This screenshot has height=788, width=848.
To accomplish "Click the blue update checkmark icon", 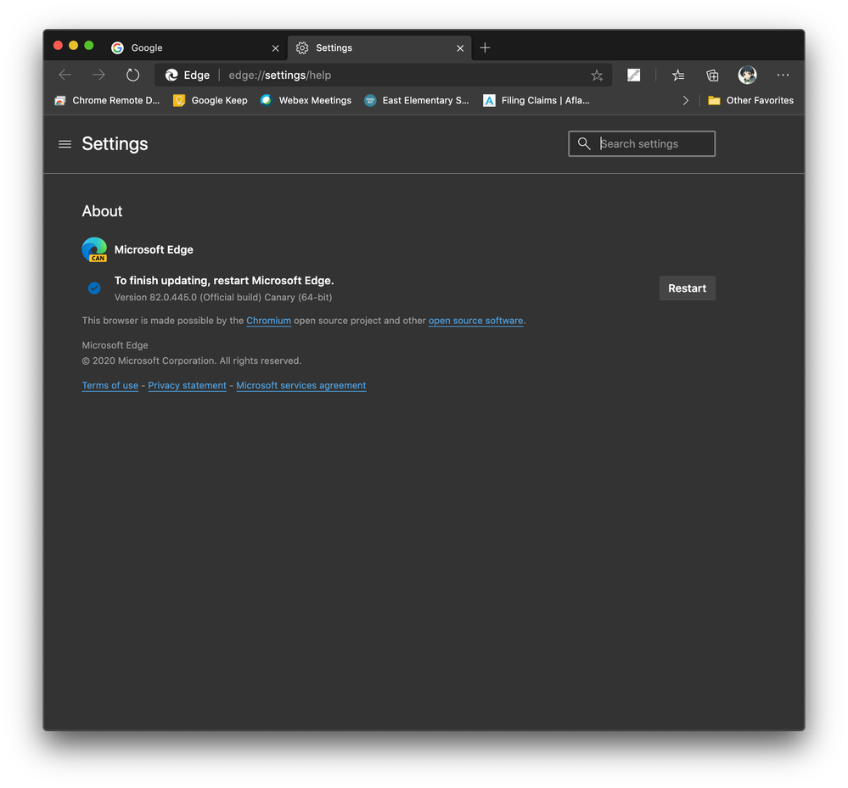I will click(94, 288).
